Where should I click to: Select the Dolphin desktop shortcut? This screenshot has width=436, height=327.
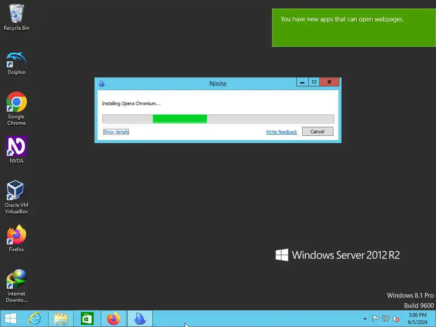point(17,63)
